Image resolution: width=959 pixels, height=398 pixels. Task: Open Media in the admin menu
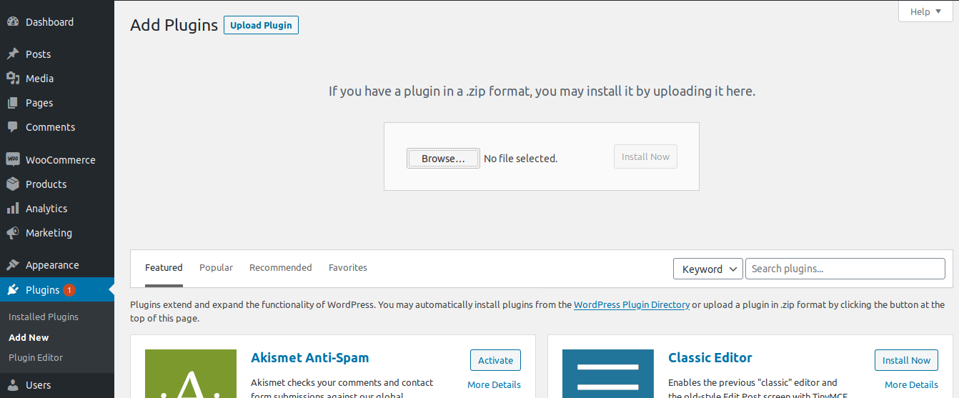[57, 79]
